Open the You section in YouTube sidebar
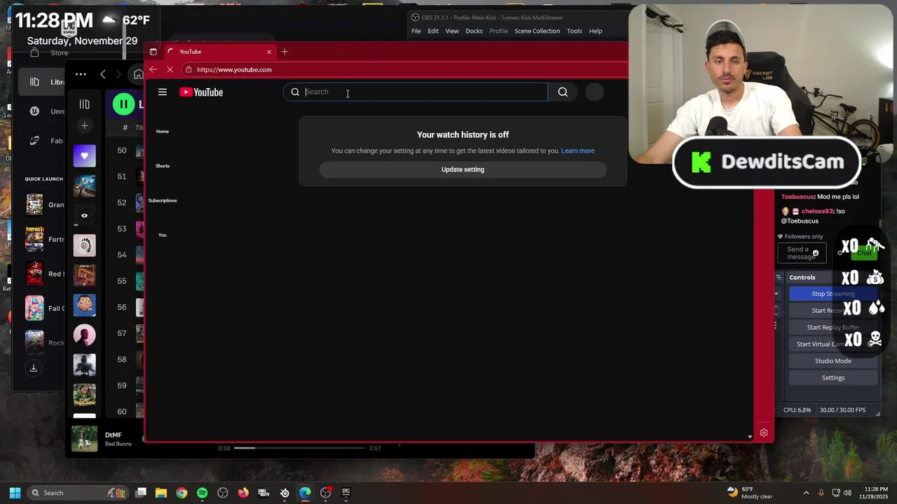 163,234
